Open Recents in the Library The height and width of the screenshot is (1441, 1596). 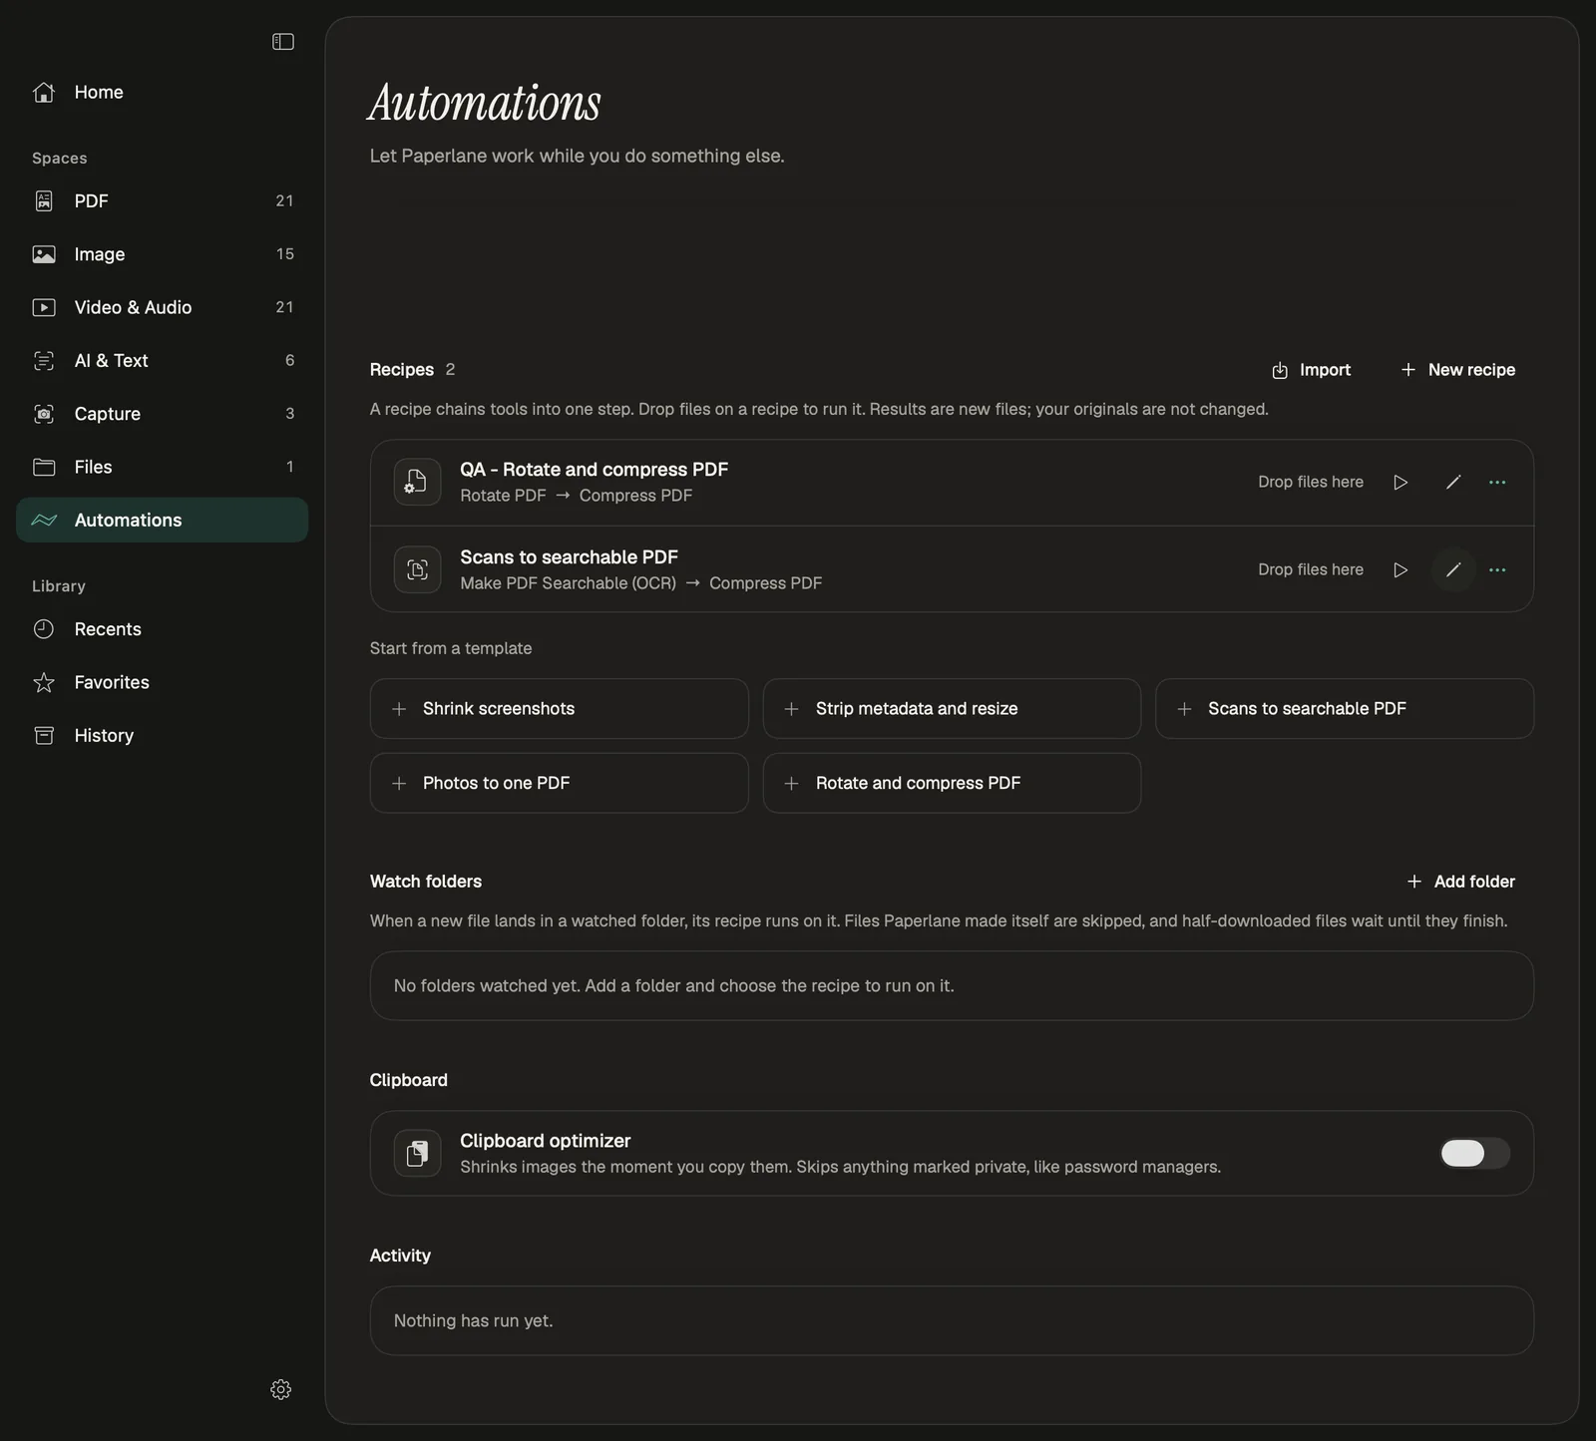pyautogui.click(x=162, y=629)
